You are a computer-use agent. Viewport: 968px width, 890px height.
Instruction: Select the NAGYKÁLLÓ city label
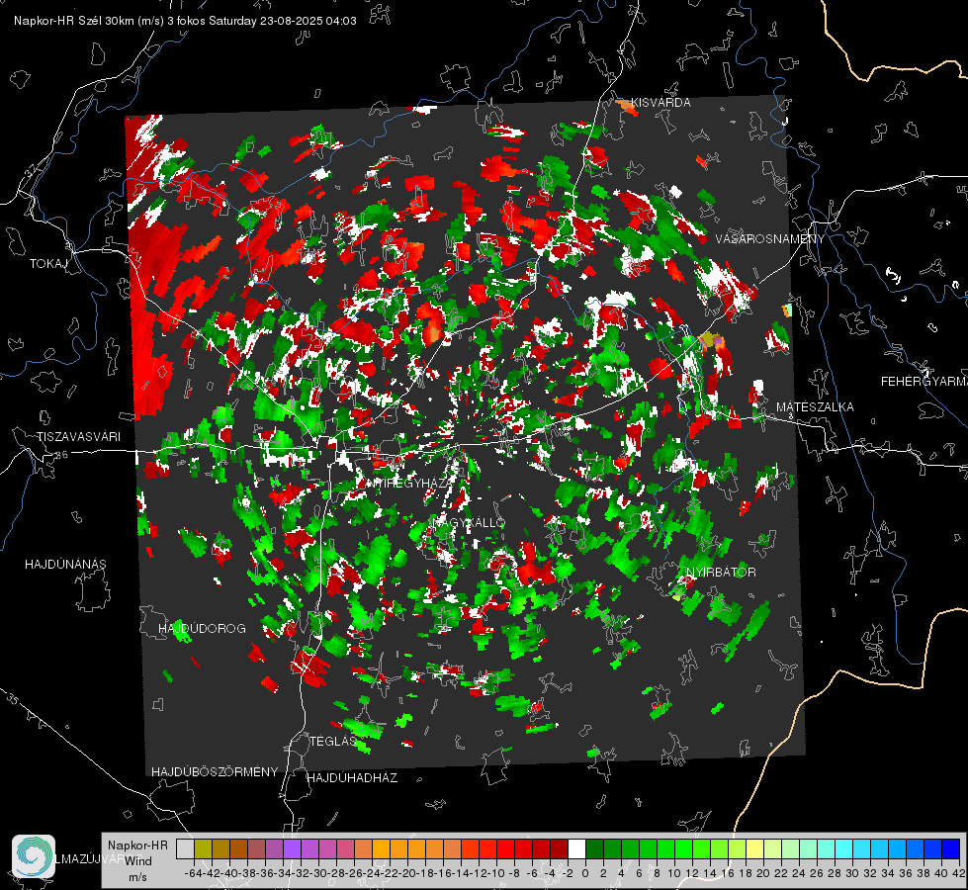pyautogui.click(x=470, y=522)
